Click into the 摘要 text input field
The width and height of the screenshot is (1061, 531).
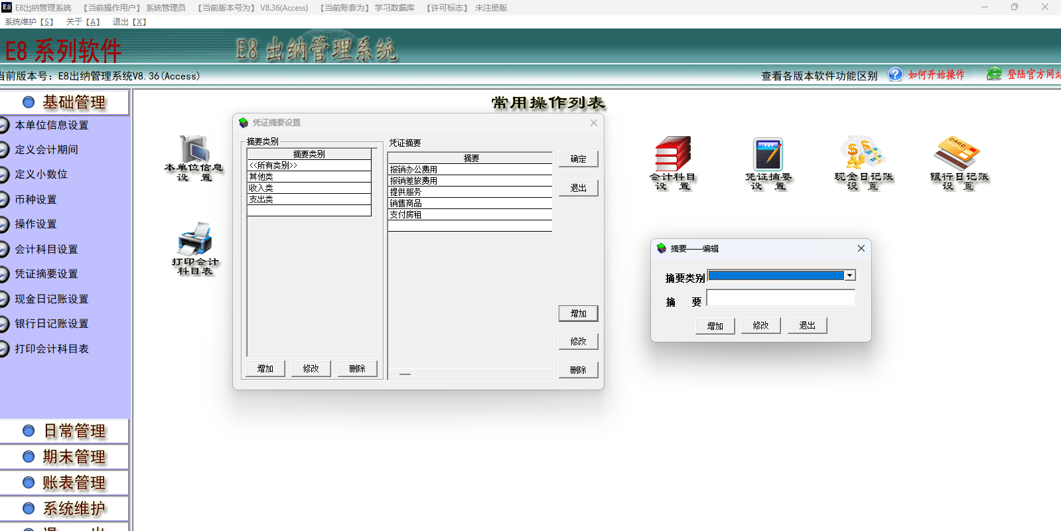tap(780, 299)
